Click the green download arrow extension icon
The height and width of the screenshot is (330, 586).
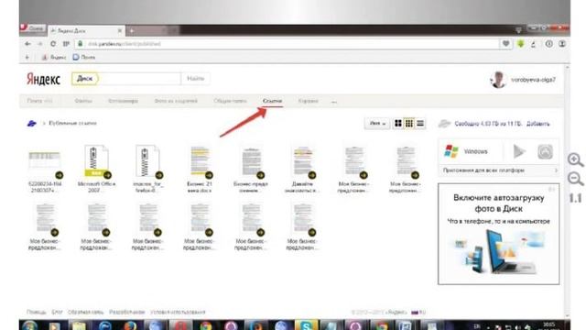(521, 44)
